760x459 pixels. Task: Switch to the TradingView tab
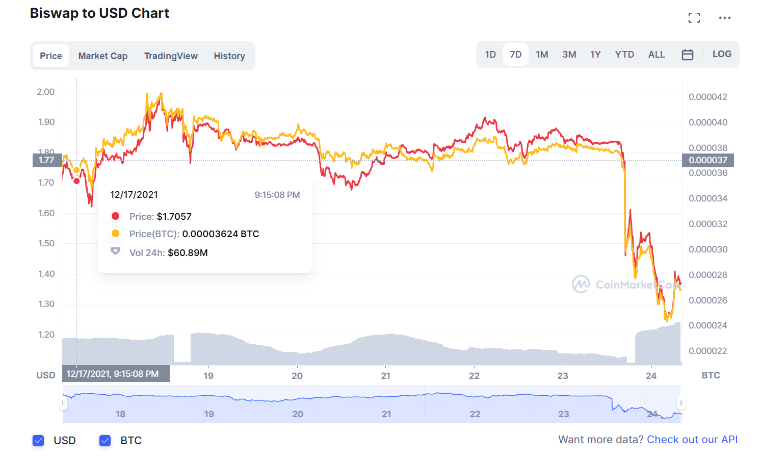click(x=171, y=56)
